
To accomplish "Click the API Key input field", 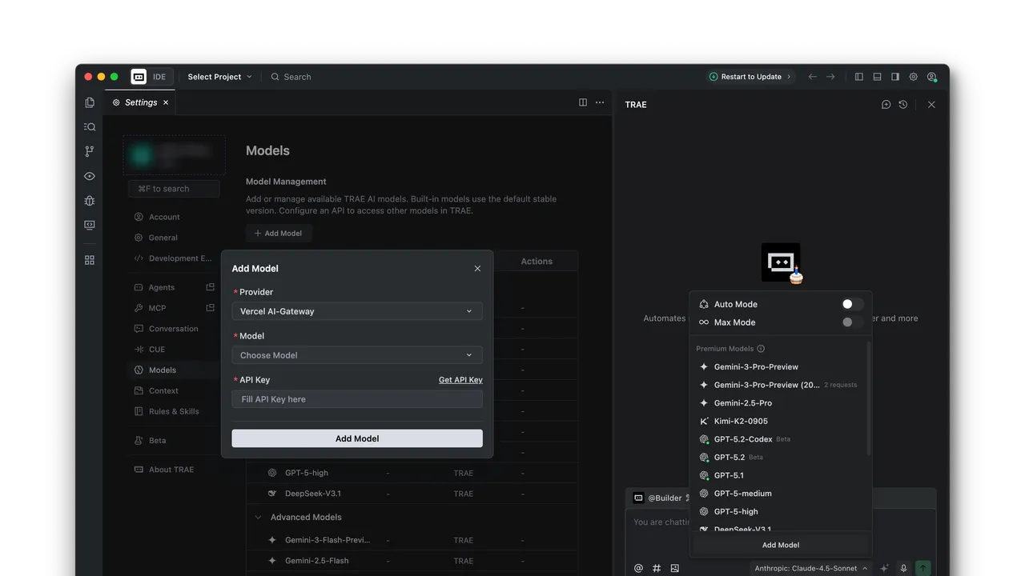I will pos(357,399).
